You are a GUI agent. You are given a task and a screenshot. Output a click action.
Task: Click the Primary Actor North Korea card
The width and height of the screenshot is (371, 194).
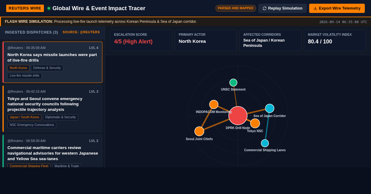[206, 40]
